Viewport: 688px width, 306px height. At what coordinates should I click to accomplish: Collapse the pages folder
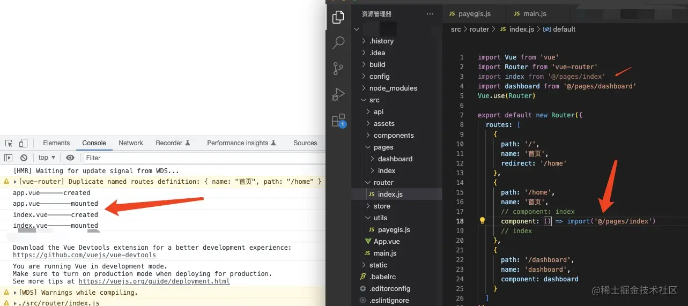click(397, 147)
